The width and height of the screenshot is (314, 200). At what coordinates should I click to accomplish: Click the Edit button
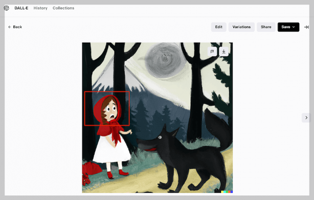(219, 27)
